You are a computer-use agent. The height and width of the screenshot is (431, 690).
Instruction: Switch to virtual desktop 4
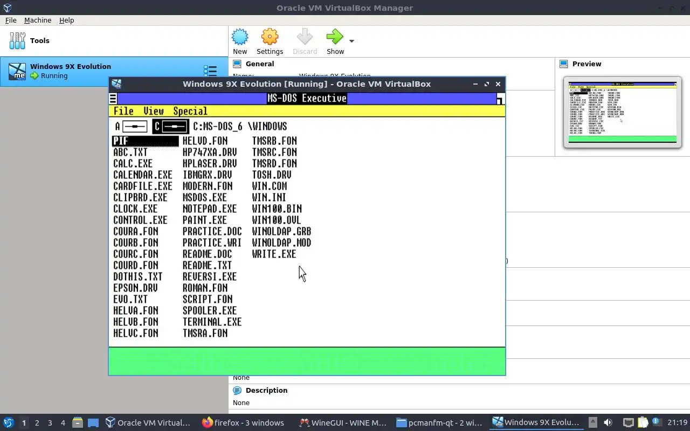point(63,423)
